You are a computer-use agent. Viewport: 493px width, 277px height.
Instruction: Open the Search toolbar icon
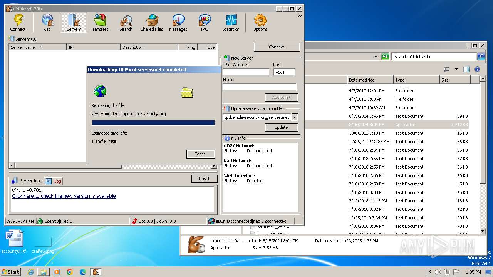[x=126, y=23]
